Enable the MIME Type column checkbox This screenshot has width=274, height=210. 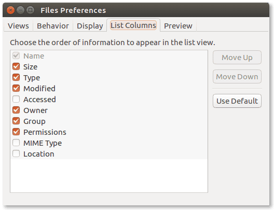click(16, 143)
